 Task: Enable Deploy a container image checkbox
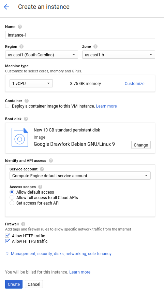7,106
